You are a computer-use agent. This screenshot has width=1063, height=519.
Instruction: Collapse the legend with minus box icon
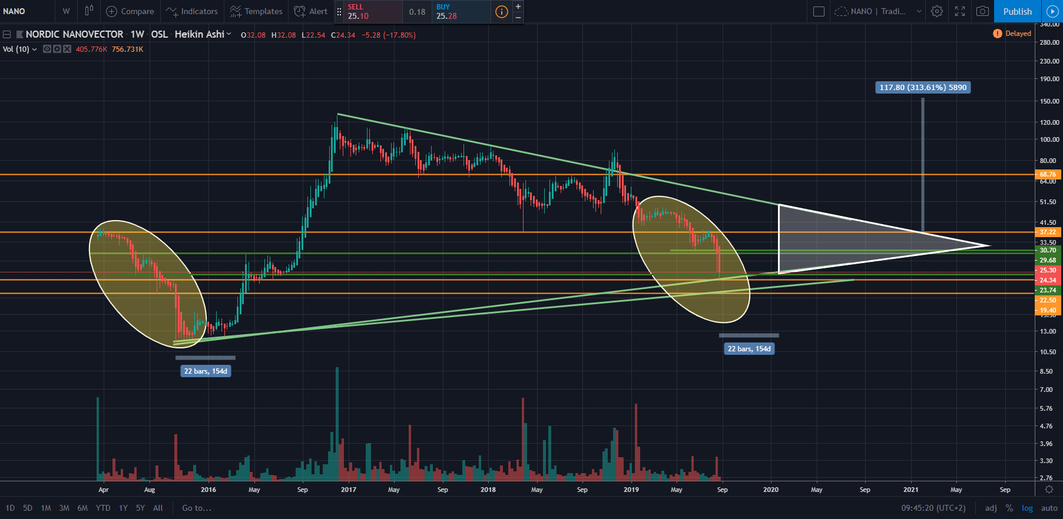coord(6,35)
